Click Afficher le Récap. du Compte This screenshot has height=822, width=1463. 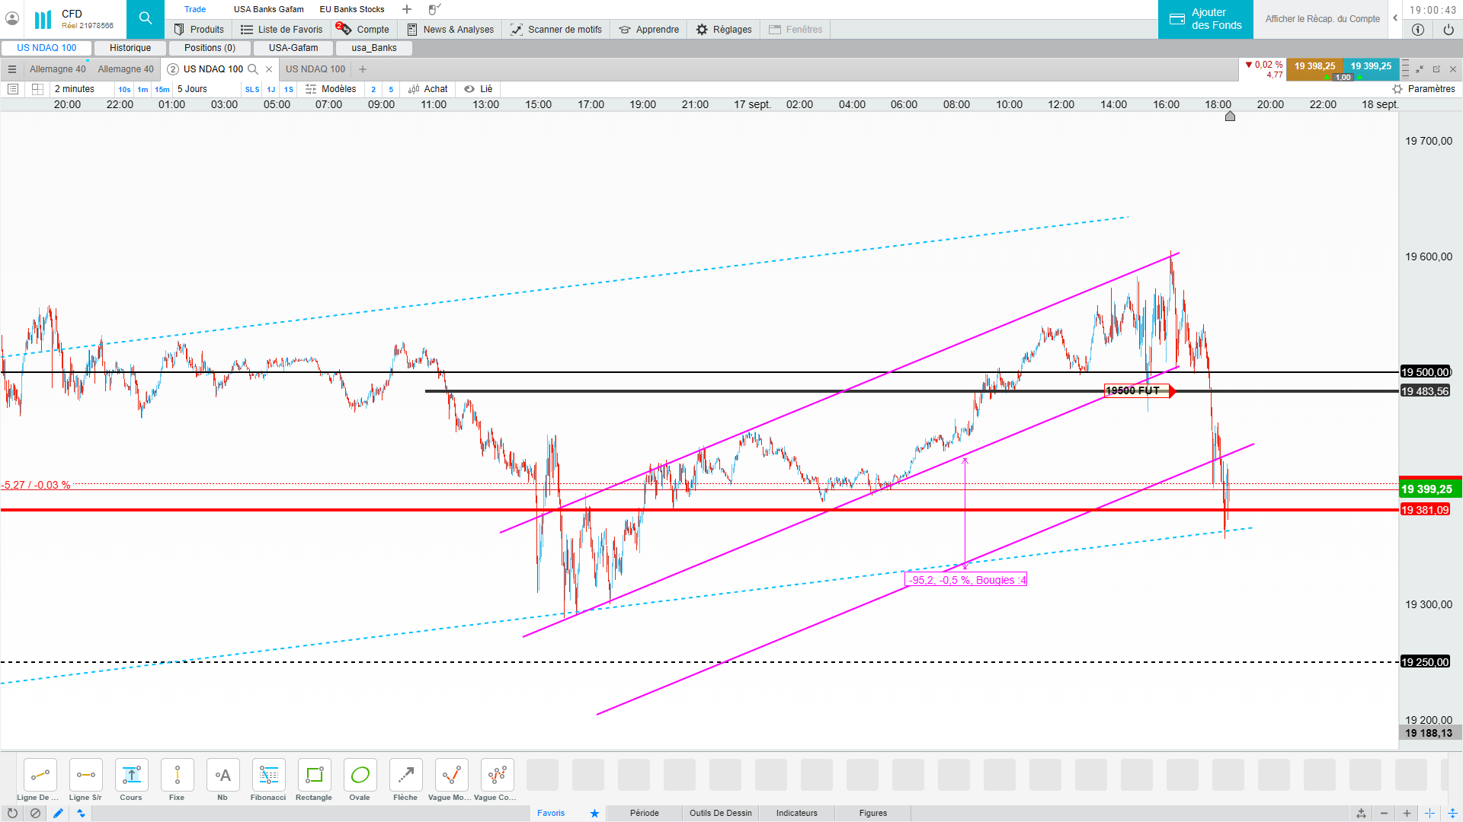[1322, 19]
